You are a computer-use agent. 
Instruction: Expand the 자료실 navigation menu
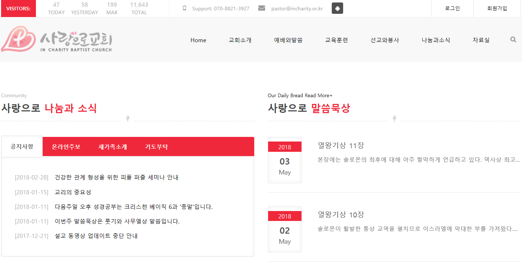pos(481,40)
